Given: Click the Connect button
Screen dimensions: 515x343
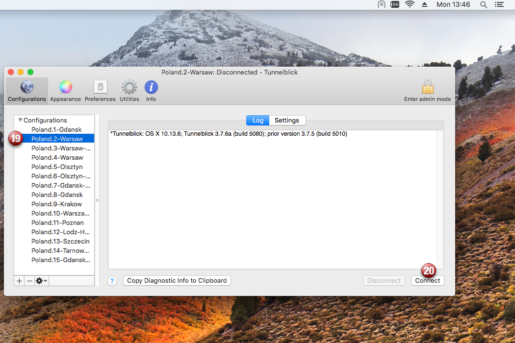Looking at the screenshot, I should tap(428, 281).
